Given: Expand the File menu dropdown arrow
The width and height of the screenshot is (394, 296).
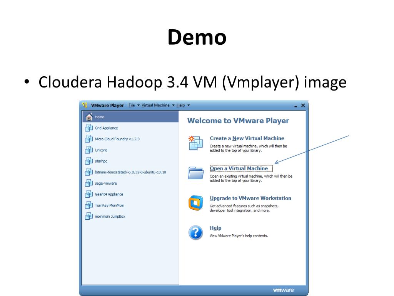Looking at the screenshot, I should 139,105.
